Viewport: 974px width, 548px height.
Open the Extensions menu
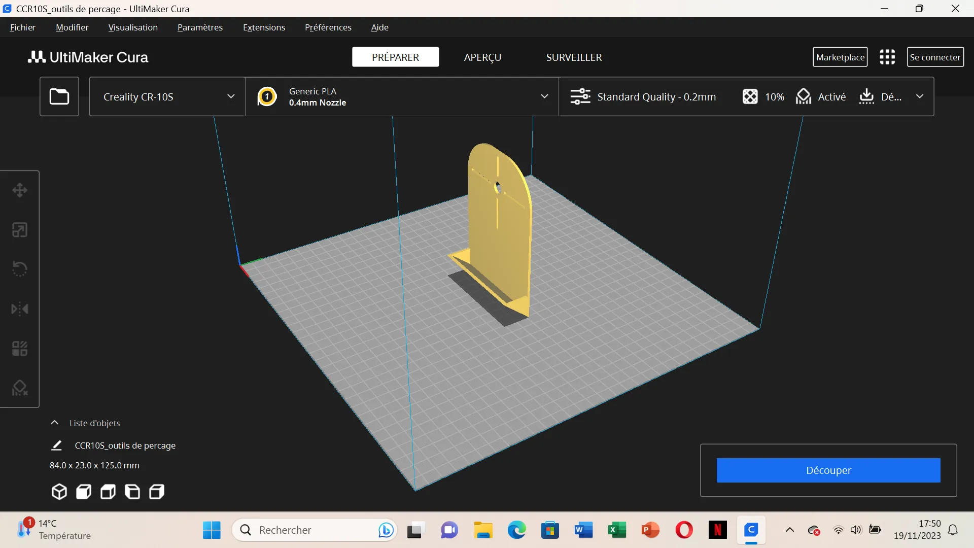264,27
